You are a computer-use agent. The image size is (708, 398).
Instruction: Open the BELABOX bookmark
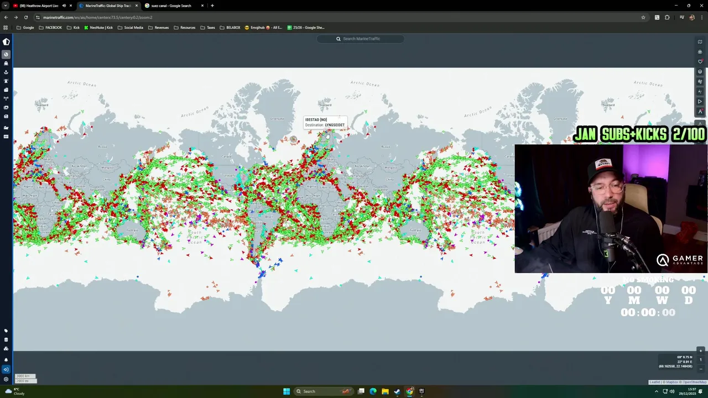point(230,28)
